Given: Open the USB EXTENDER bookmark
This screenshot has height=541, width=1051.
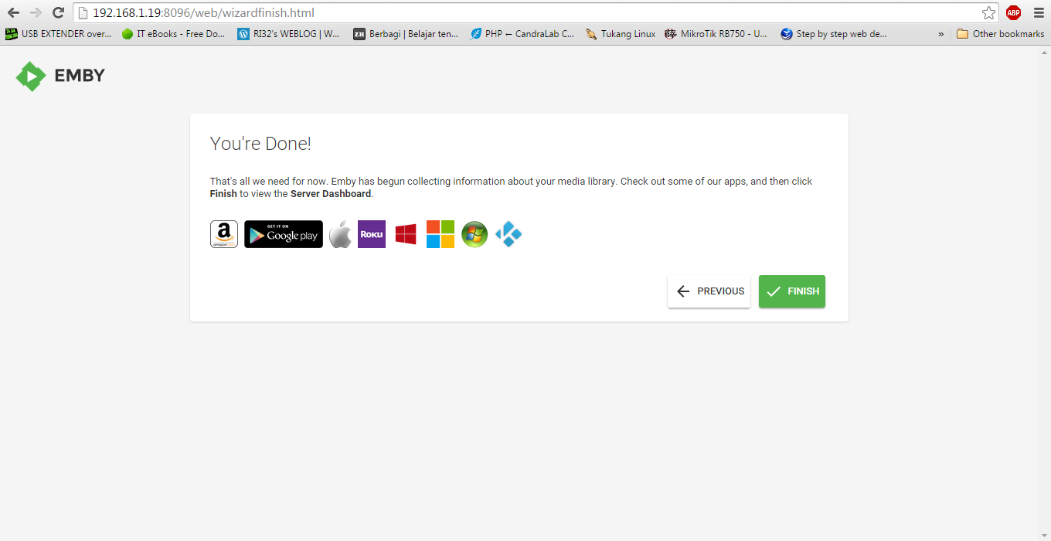Looking at the screenshot, I should click(x=59, y=34).
